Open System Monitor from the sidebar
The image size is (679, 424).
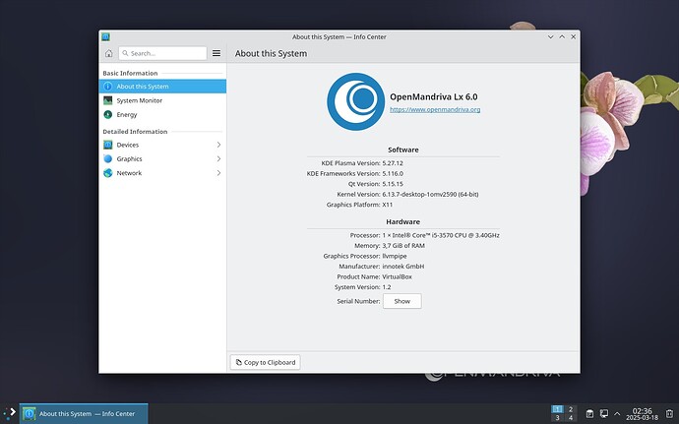pos(162,100)
